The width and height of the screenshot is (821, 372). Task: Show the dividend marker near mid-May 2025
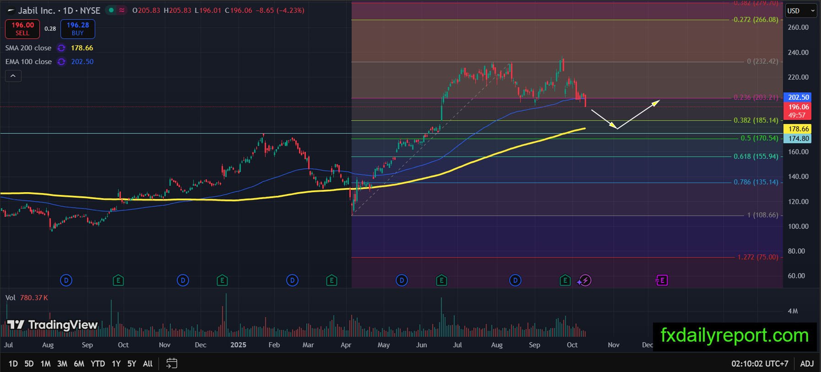(x=402, y=280)
